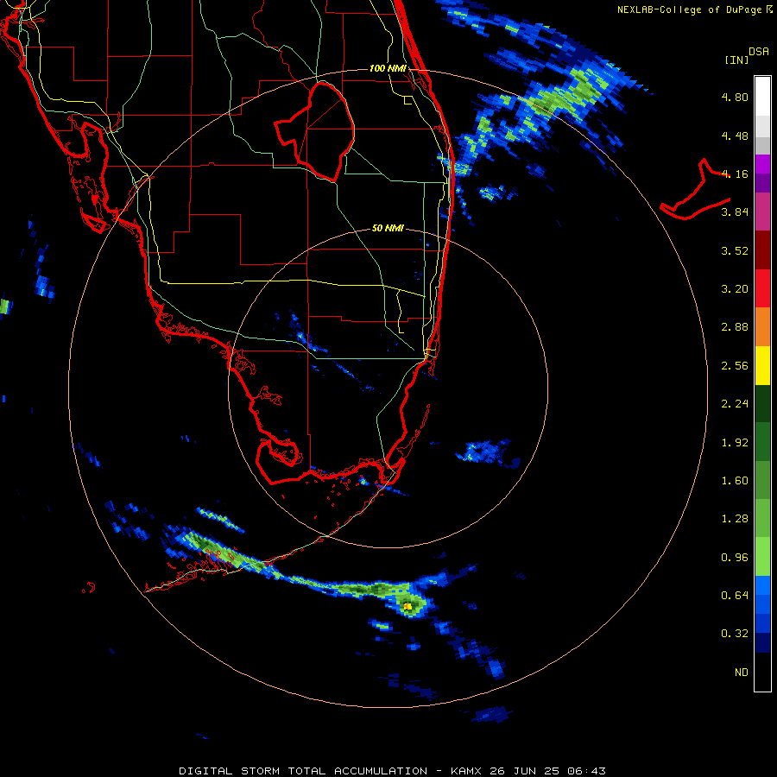Click the NEXLAB-College of DuPage credit text
This screenshot has height=777, width=777.
pos(691,9)
